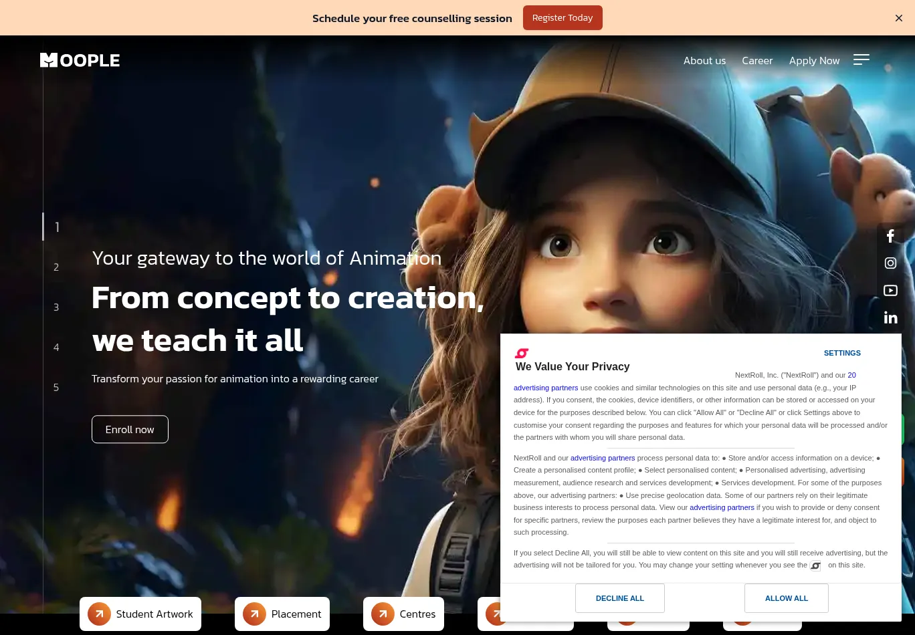This screenshot has height=635, width=915.
Task: Open Moople's Instagram icon
Action: point(890,263)
